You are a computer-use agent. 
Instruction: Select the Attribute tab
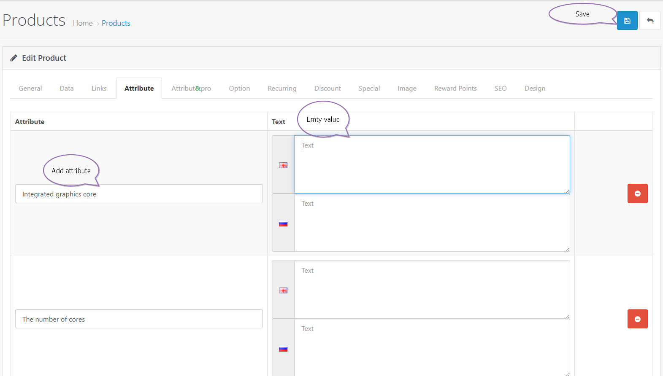(139, 88)
